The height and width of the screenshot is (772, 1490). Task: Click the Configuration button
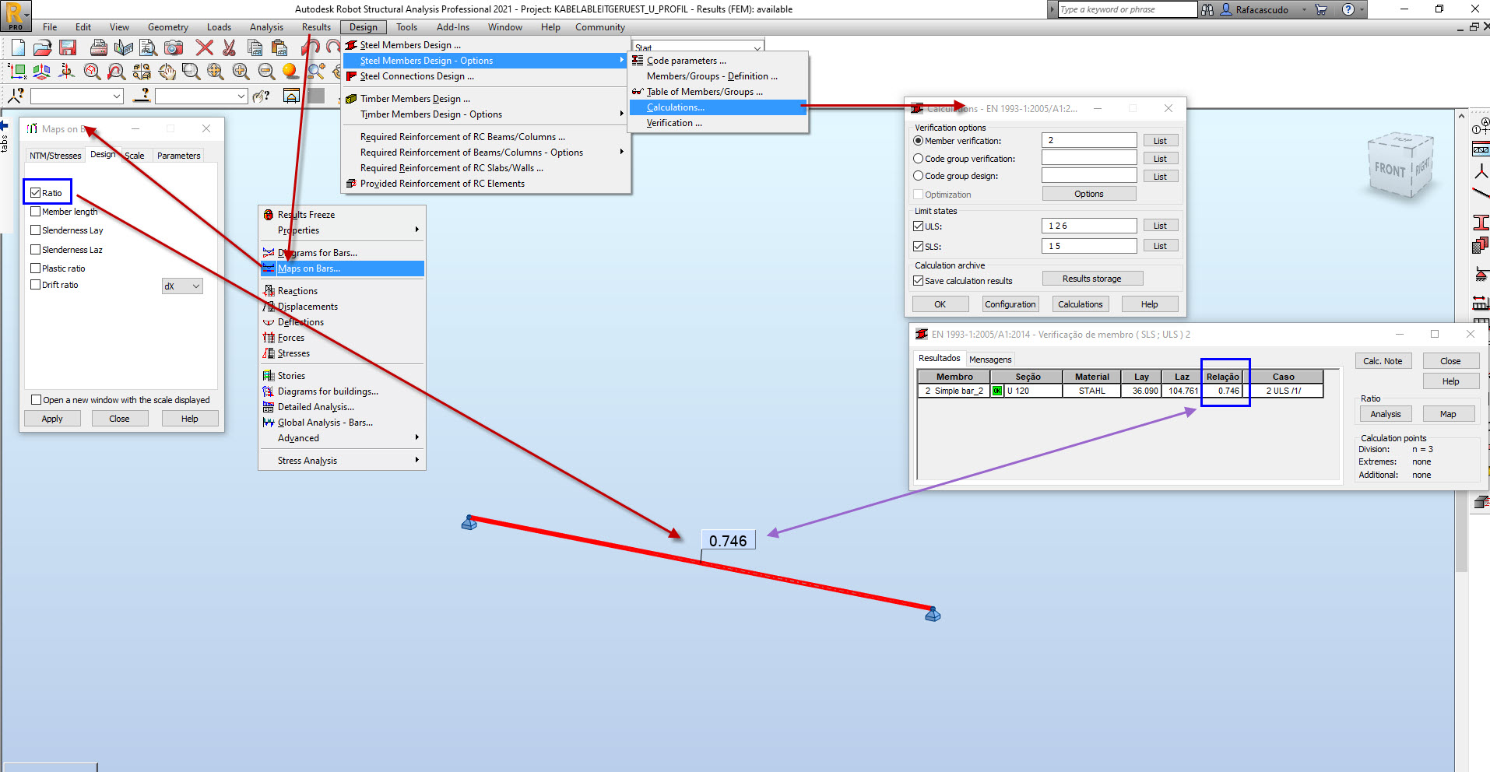tap(1010, 304)
